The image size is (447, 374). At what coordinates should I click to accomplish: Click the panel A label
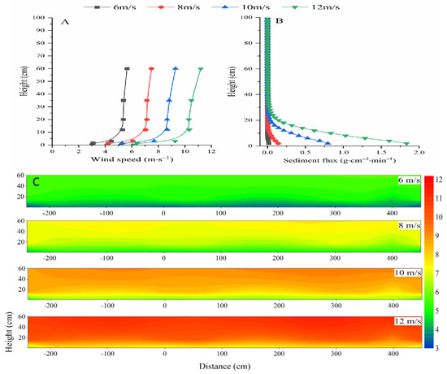[65, 22]
